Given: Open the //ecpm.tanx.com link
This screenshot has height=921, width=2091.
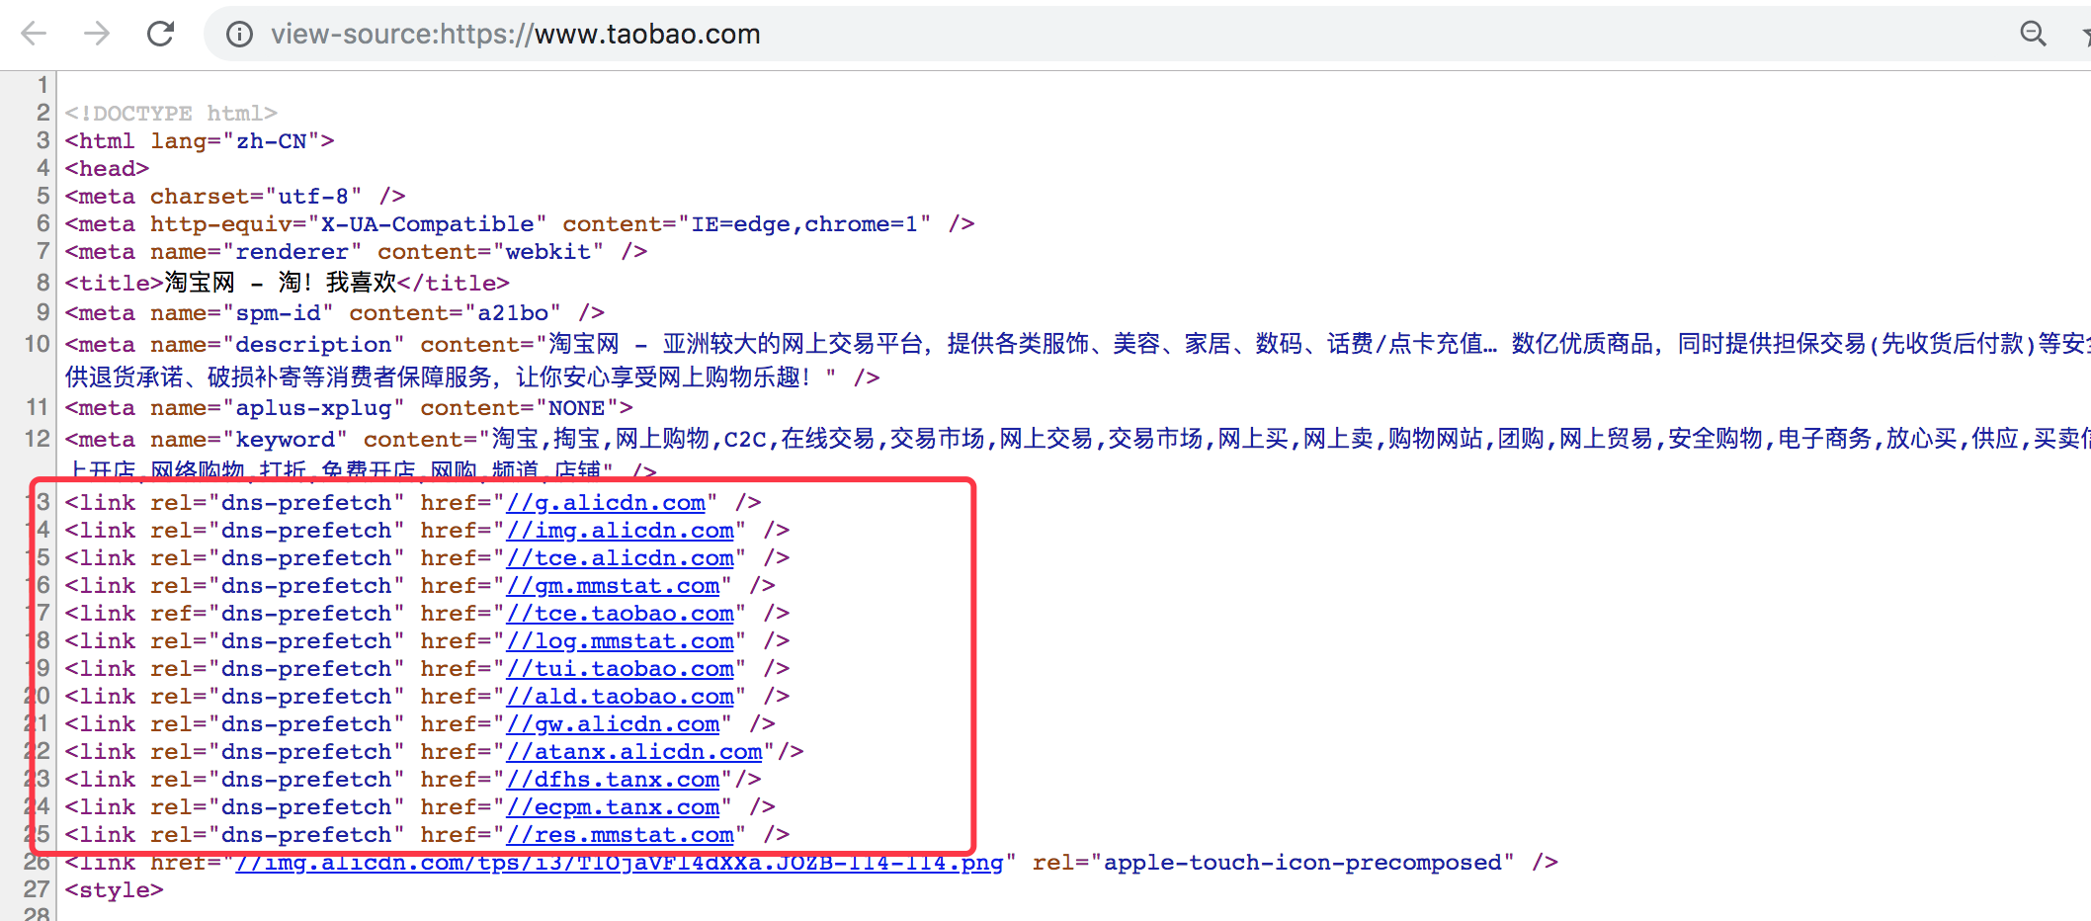Looking at the screenshot, I should pyautogui.click(x=613, y=807).
